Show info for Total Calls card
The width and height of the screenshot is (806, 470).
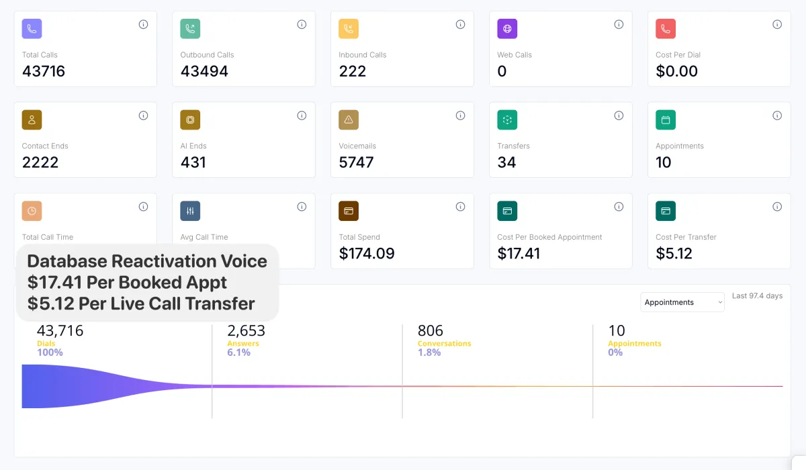point(143,25)
